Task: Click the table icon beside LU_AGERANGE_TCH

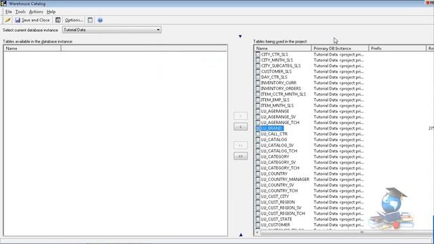Action: pos(258,123)
